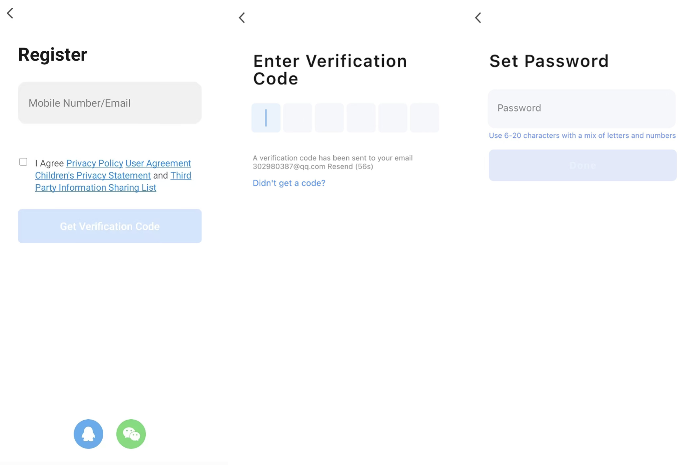The height and width of the screenshot is (465, 687).
Task: Expand password requirements hint text
Action: tap(582, 135)
